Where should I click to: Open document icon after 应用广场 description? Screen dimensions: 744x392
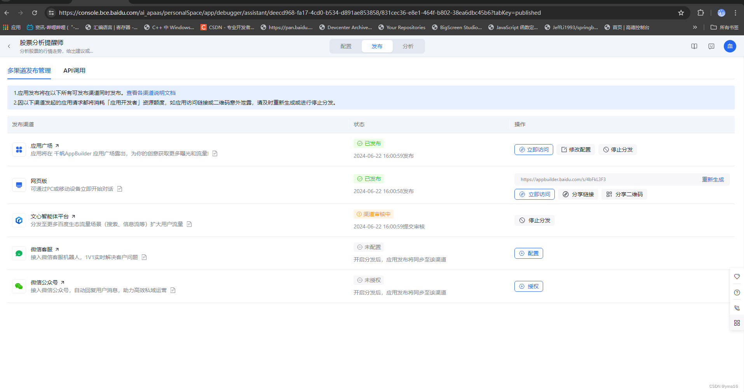click(215, 153)
